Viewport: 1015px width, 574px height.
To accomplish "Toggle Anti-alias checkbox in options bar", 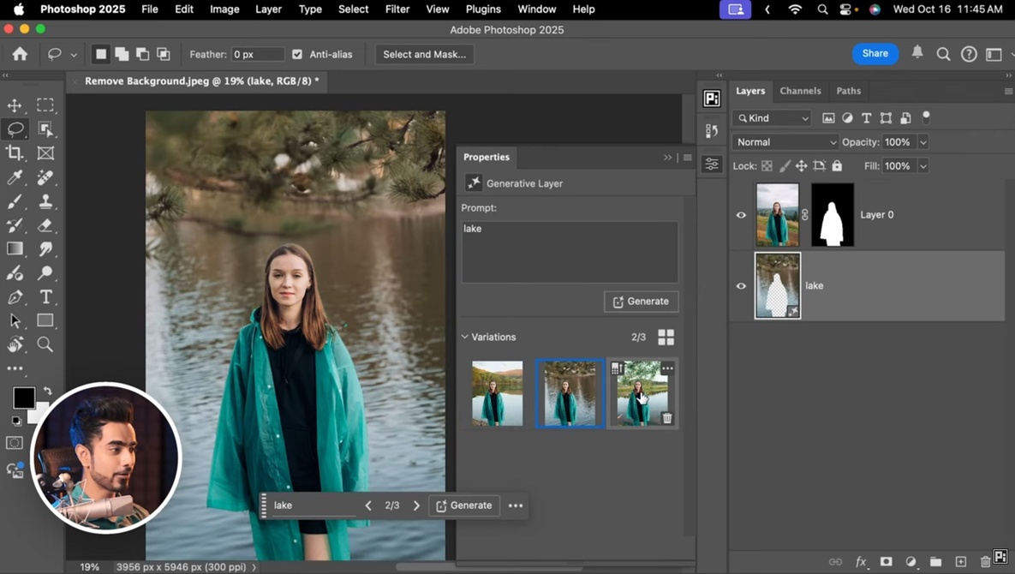I will [297, 54].
